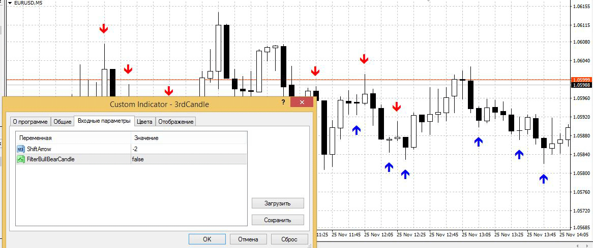Go to the О программе tab
The image size is (593, 248).
click(30, 122)
